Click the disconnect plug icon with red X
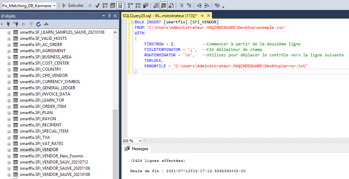The height and width of the screenshot is (179, 349). [x=16, y=24]
